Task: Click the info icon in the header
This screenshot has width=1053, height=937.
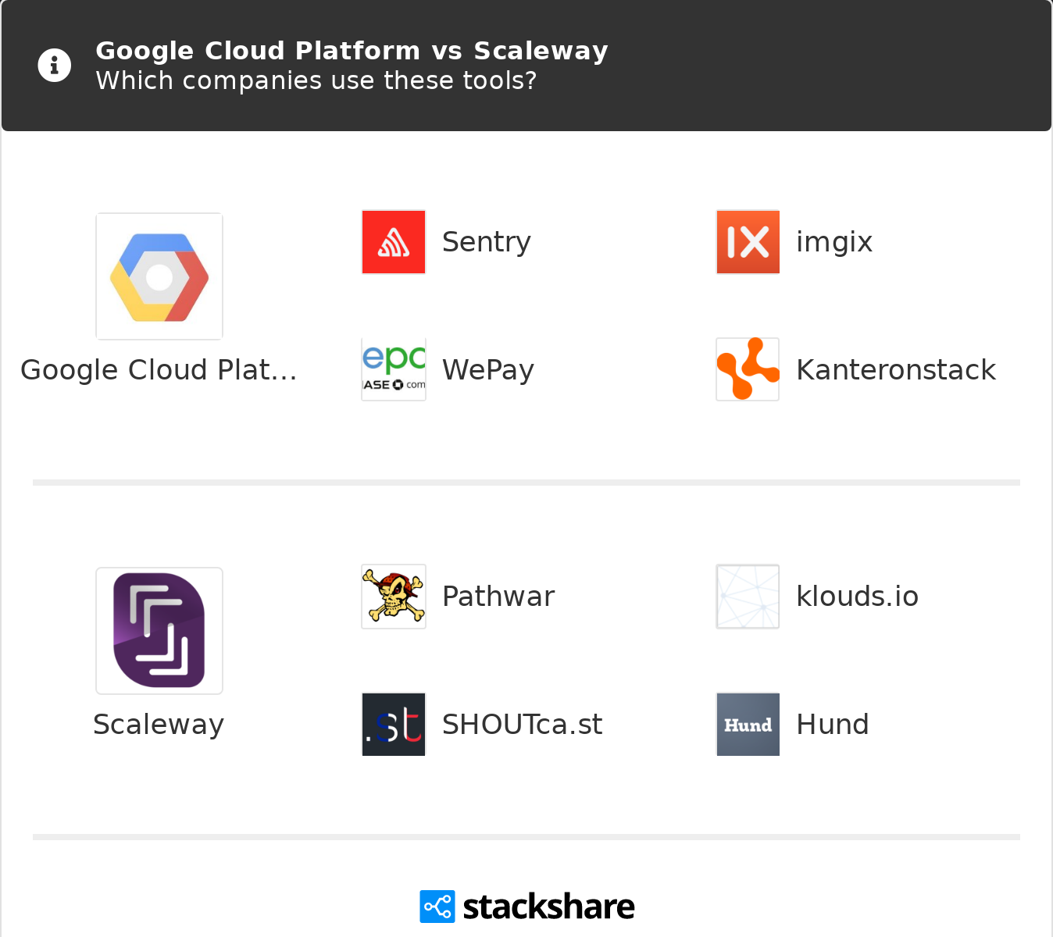Action: pos(55,66)
